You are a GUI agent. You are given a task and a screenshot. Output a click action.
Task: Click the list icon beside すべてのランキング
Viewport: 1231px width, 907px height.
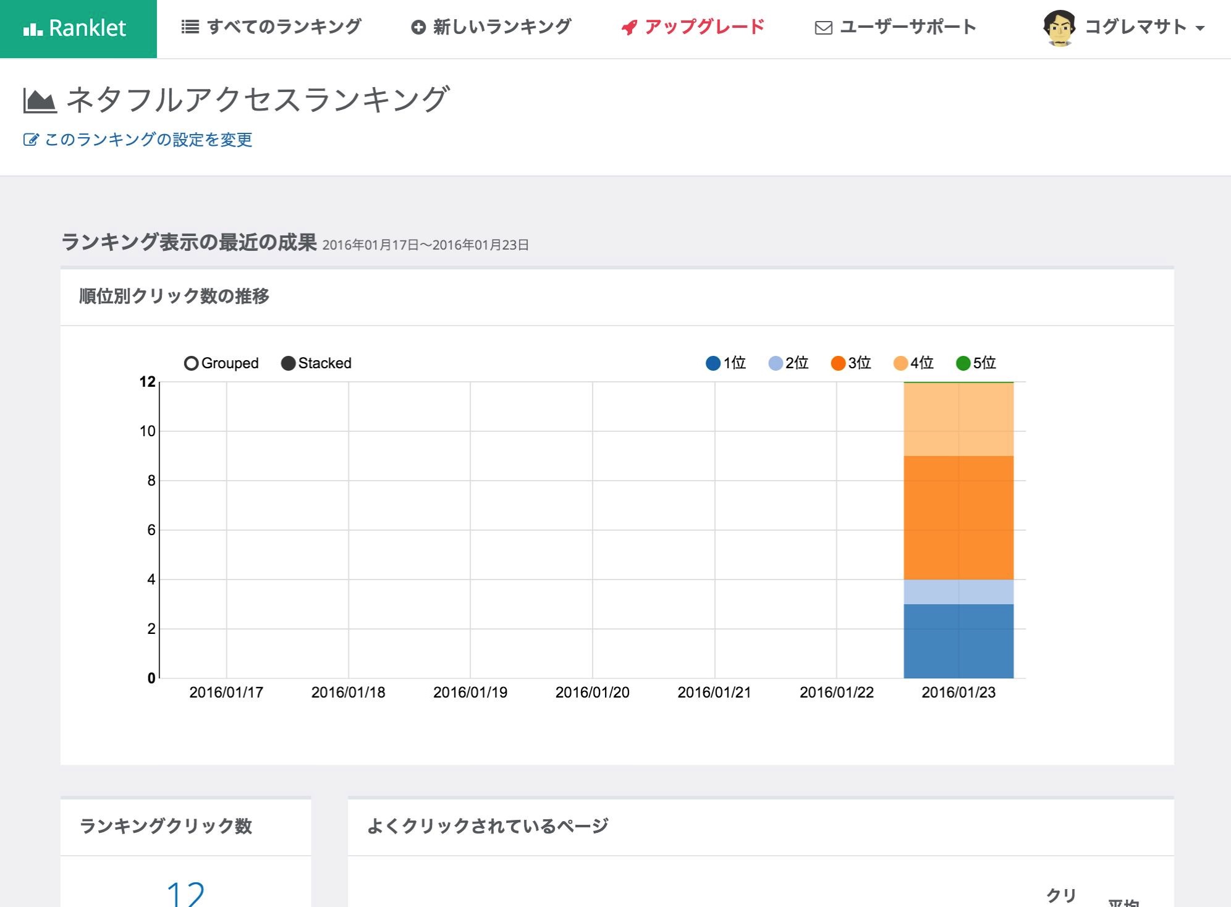[x=190, y=27]
